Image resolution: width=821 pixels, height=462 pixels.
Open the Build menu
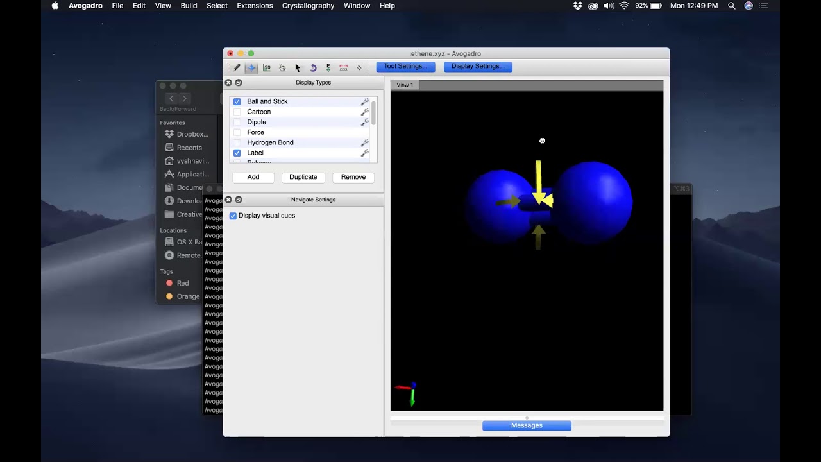(x=189, y=6)
